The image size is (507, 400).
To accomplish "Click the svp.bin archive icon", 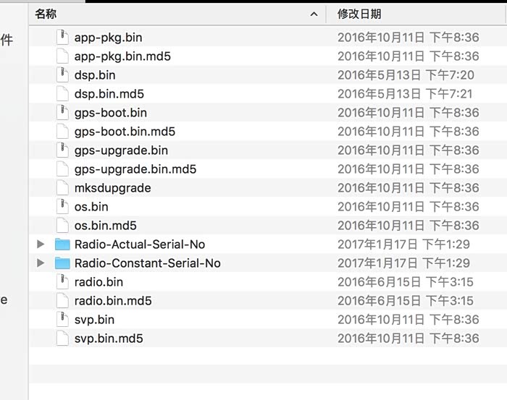I will click(62, 320).
